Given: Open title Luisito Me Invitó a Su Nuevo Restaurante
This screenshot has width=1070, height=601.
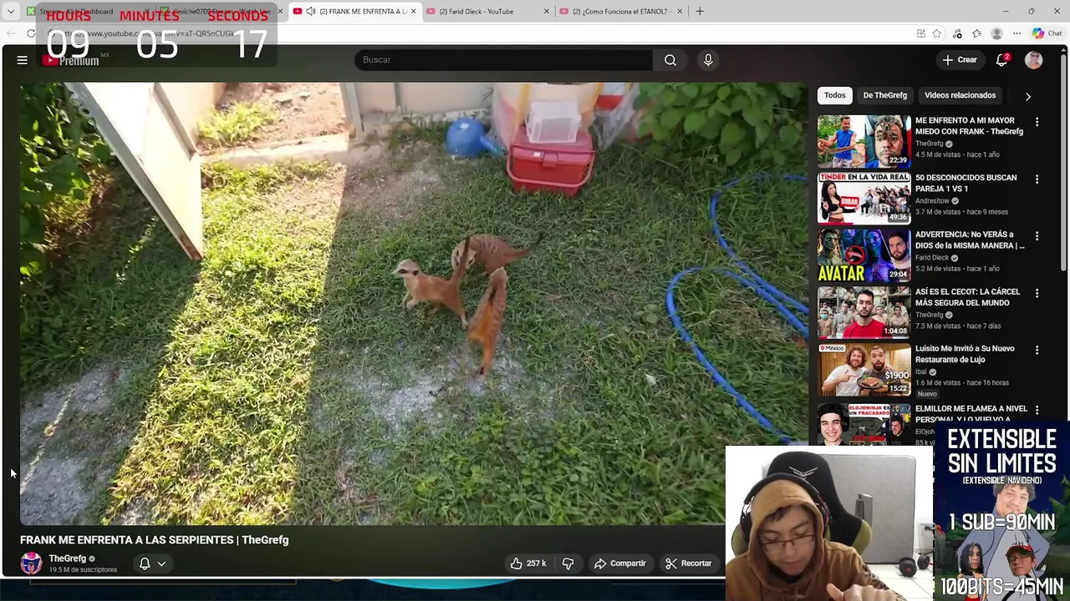Looking at the screenshot, I should click(965, 354).
